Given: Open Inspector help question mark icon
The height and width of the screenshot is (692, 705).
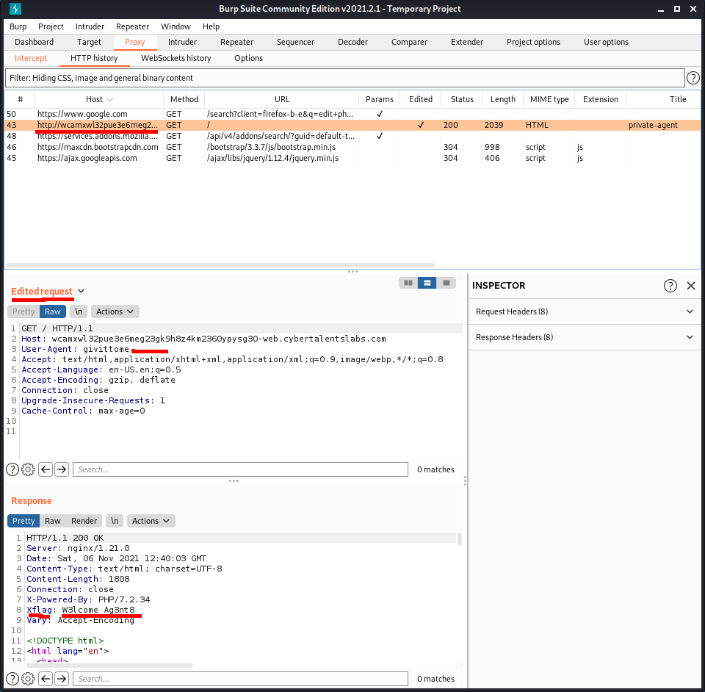Looking at the screenshot, I should click(x=670, y=286).
